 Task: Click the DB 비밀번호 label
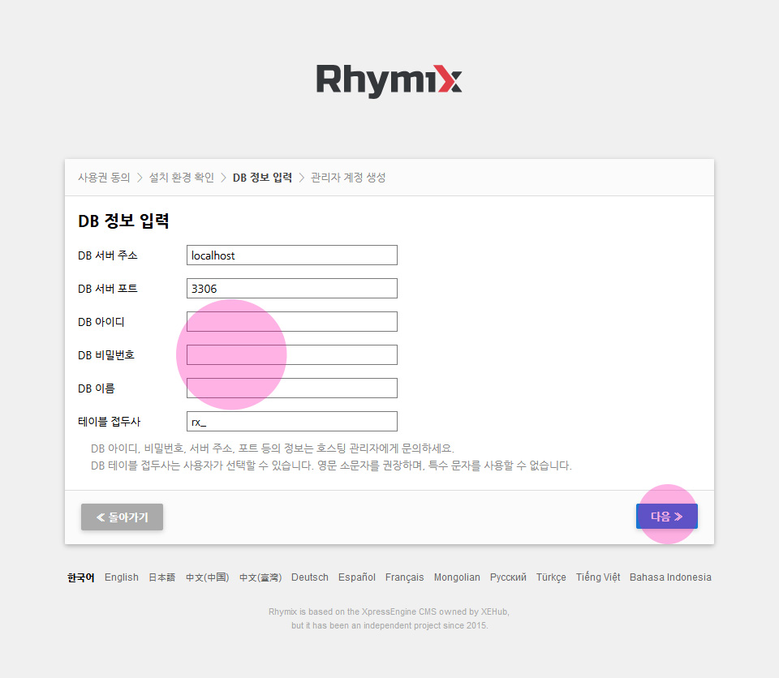pos(105,356)
